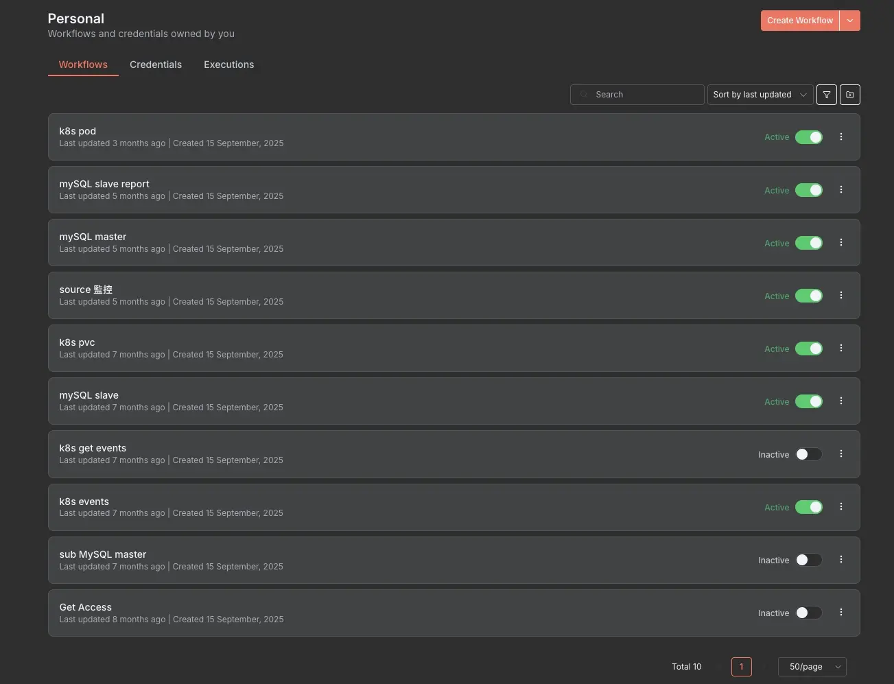Open actions menu for Get Access
Image resolution: width=894 pixels, height=684 pixels.
pyautogui.click(x=840, y=612)
